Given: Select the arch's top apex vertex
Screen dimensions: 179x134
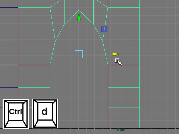Looking at the screenshot, I should (79, 10).
